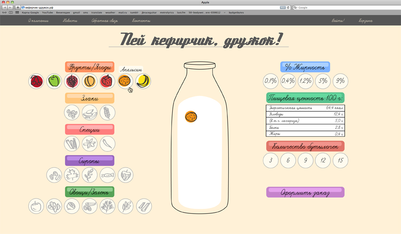Select the cherry fruit icon
Image resolution: width=401 pixels, height=234 pixels.
[36, 81]
